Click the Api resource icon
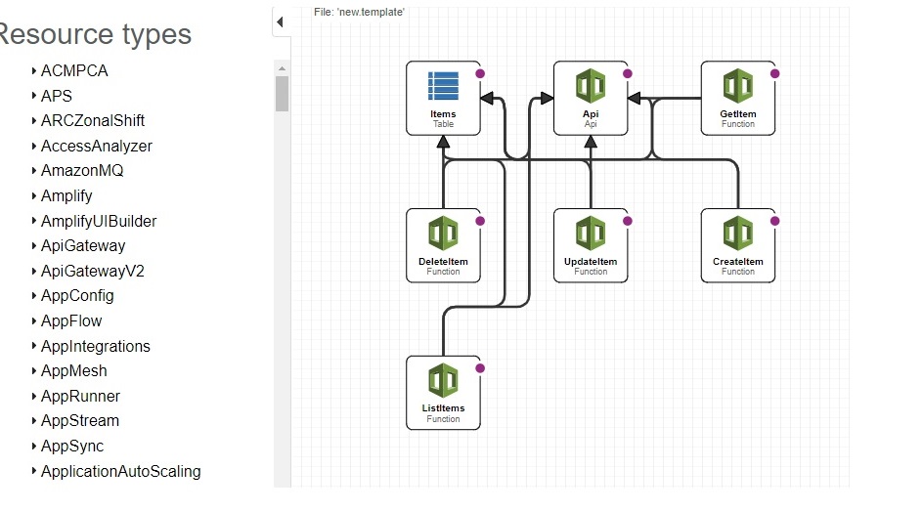Screen dimensions: 923x512 591,87
